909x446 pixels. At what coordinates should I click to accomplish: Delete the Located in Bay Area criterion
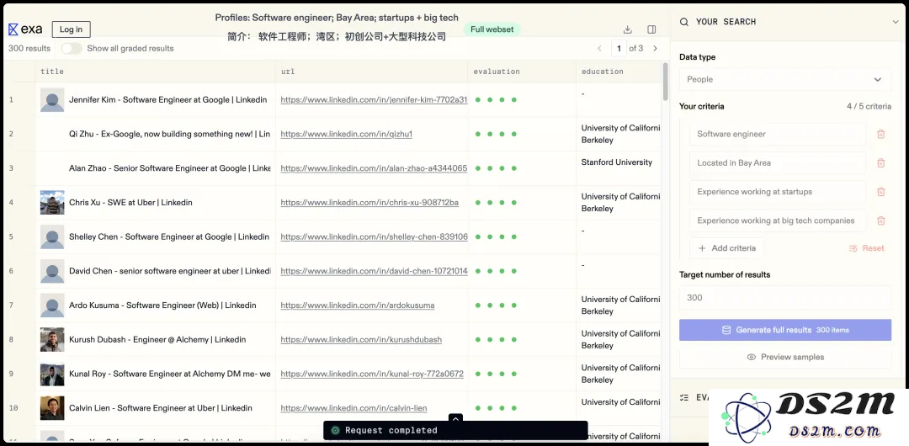(x=881, y=163)
